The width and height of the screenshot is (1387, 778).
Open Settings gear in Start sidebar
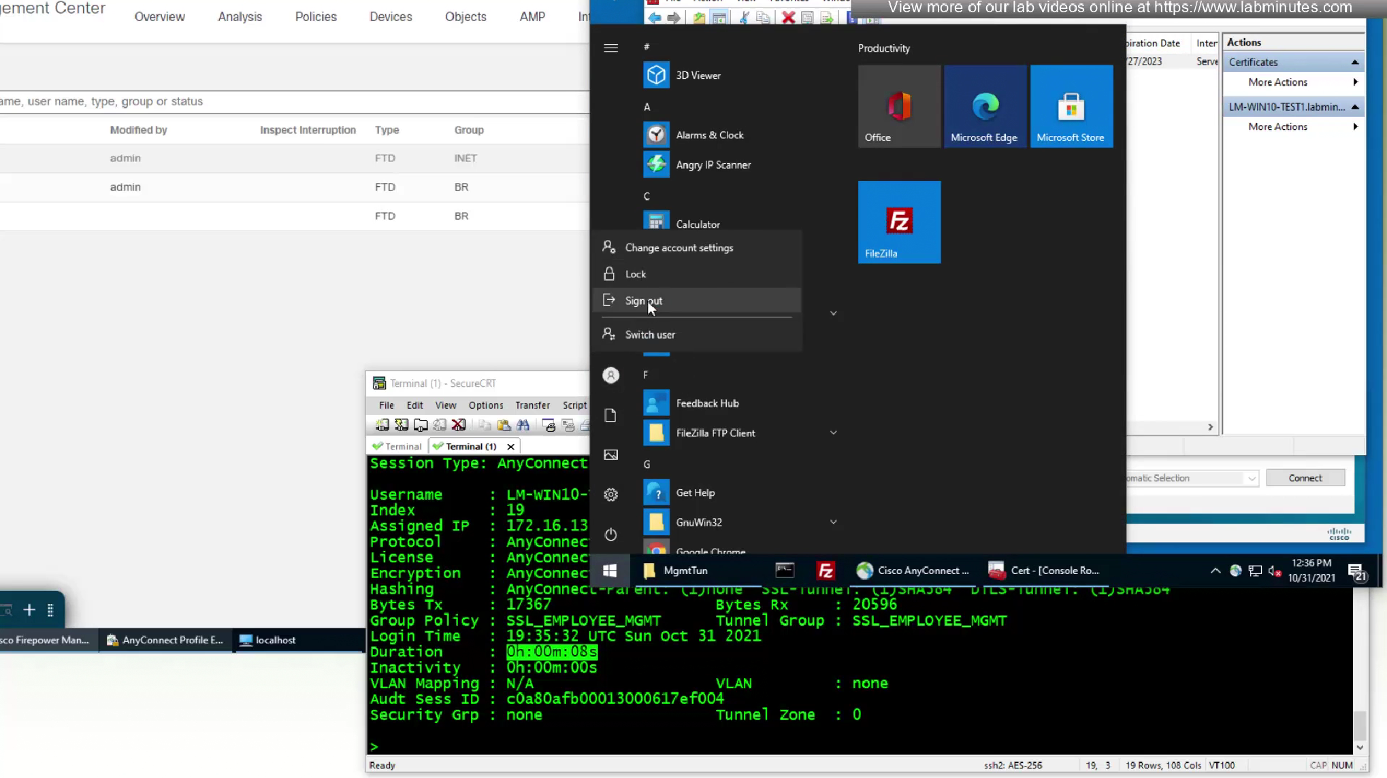610,494
